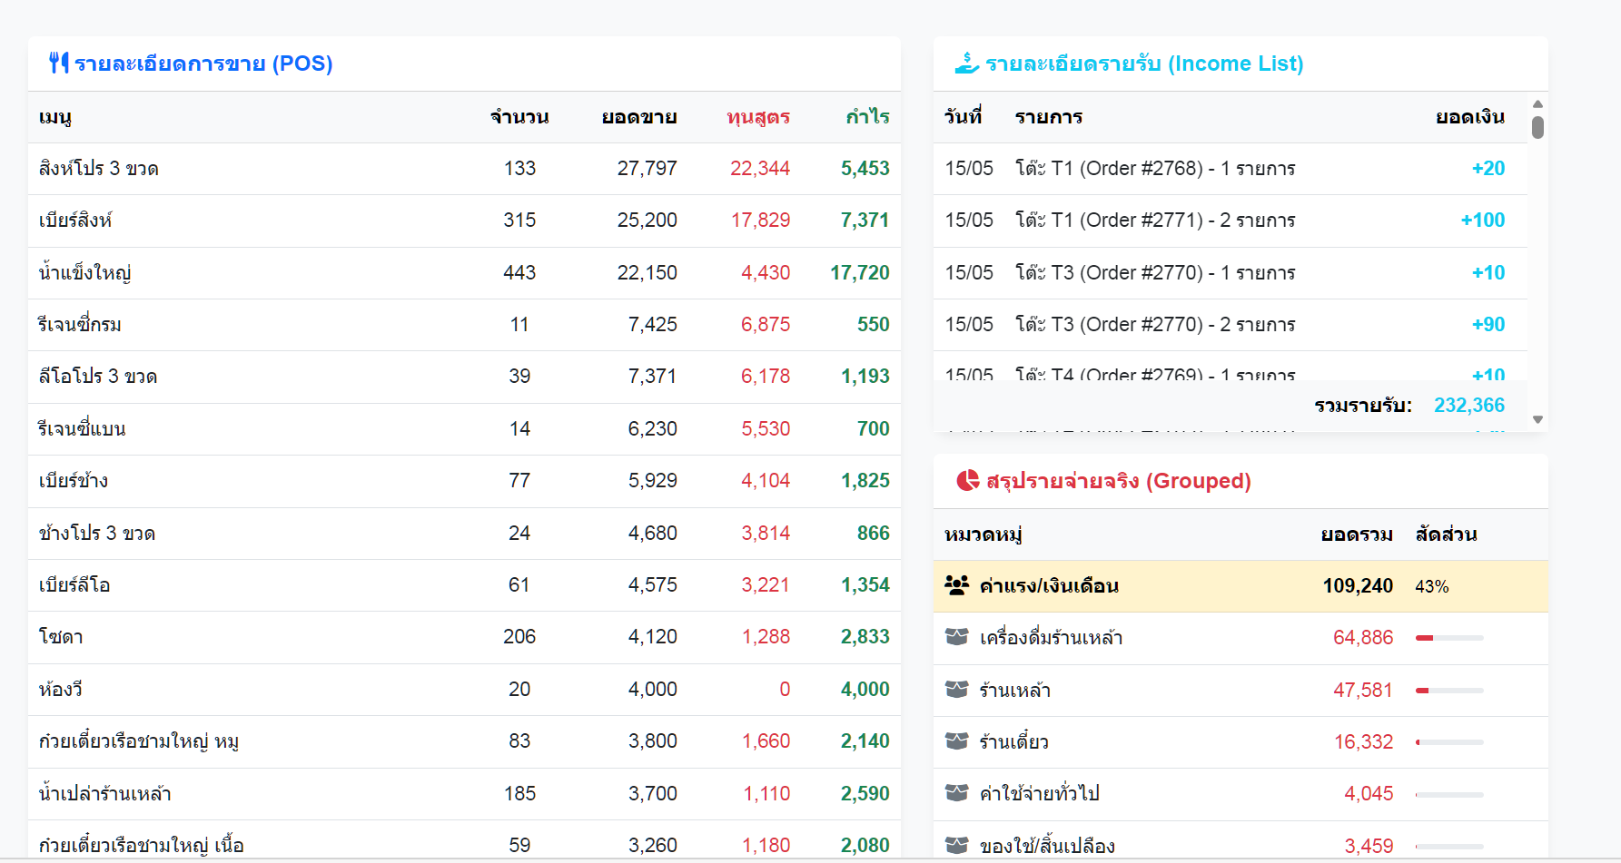Click the ยอดรวม column header

(1357, 534)
